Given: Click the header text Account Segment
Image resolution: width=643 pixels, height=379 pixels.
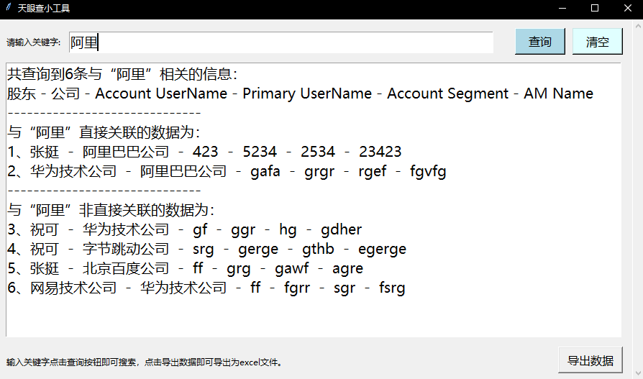Looking at the screenshot, I should coord(448,93).
